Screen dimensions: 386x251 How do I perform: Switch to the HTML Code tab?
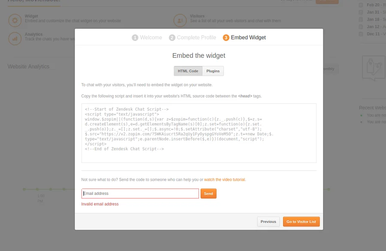pos(188,71)
